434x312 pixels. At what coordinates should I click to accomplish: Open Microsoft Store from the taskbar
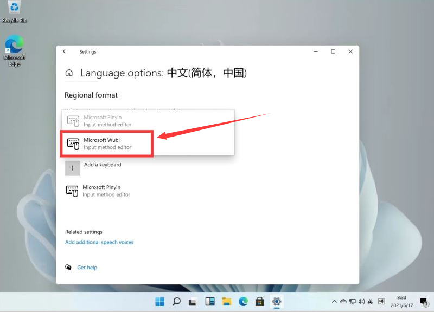(260, 301)
